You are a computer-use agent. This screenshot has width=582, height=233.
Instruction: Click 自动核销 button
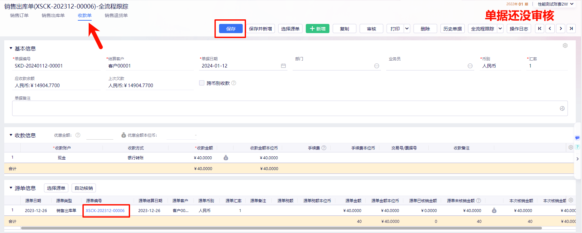(x=84, y=188)
